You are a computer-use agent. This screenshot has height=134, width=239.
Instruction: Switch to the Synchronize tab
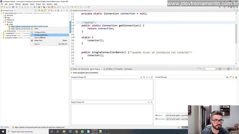[84, 69]
